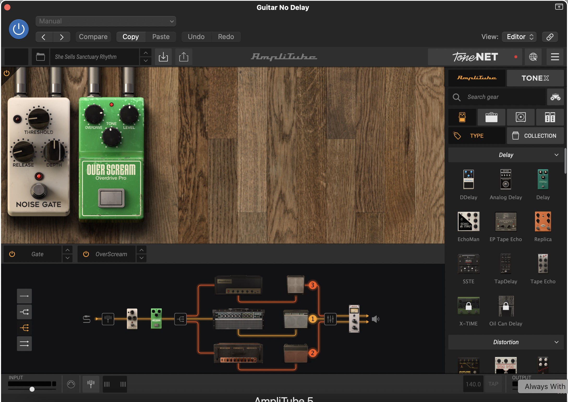Click the Noise Gate THRESHOLD knob

[x=39, y=118]
